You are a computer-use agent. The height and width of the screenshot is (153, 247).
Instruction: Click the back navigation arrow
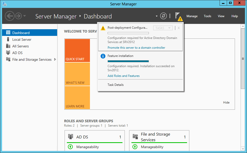pos(10,16)
